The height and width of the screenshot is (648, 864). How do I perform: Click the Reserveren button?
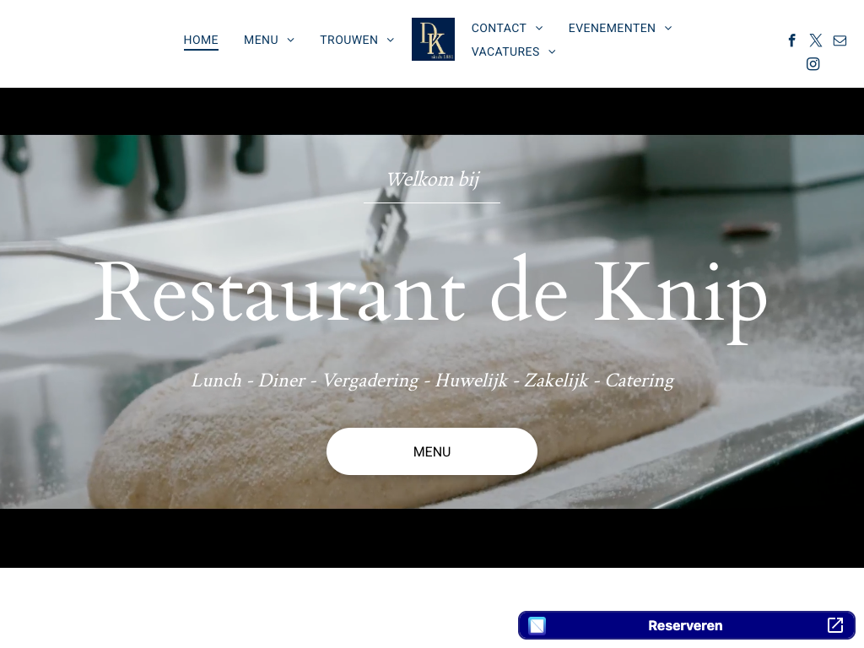[687, 625]
